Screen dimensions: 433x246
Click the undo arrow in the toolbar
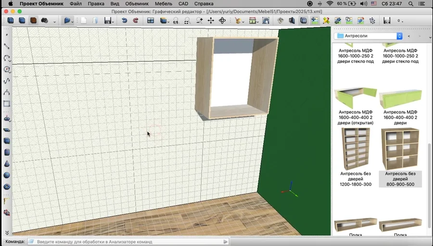point(124,21)
